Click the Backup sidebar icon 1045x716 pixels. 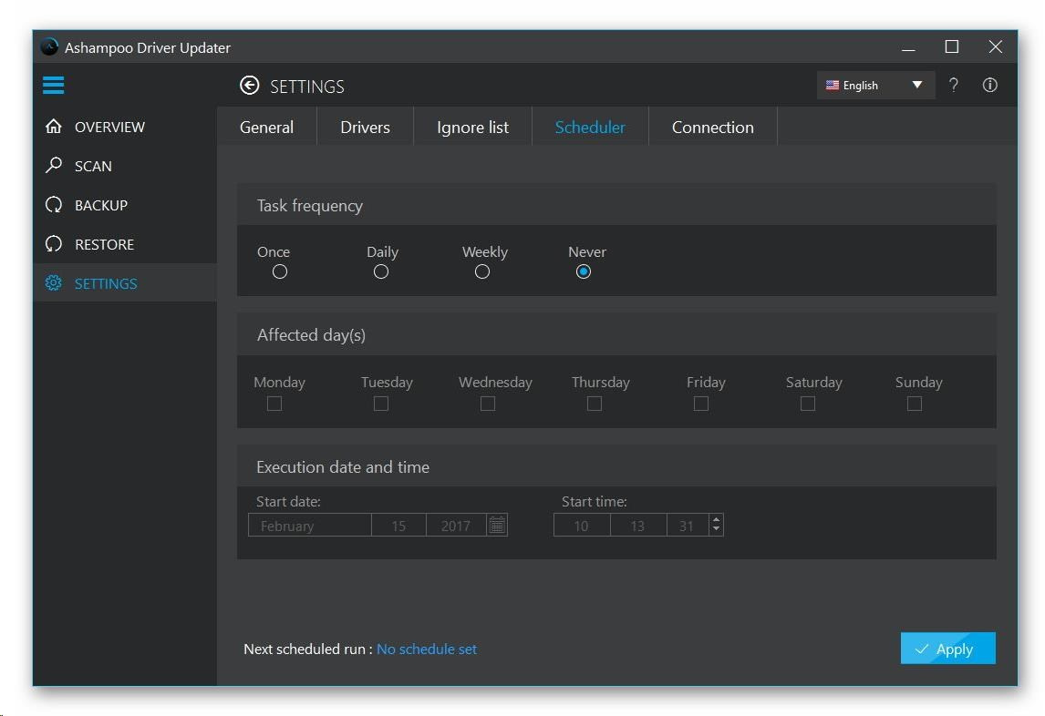54,205
